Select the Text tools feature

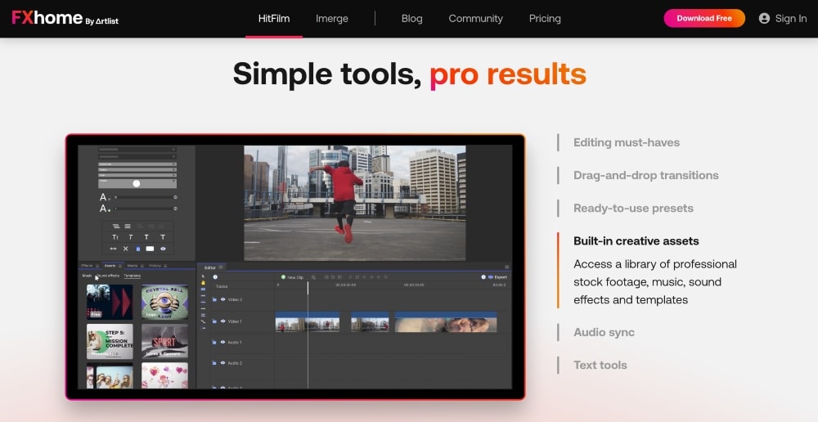coord(600,365)
